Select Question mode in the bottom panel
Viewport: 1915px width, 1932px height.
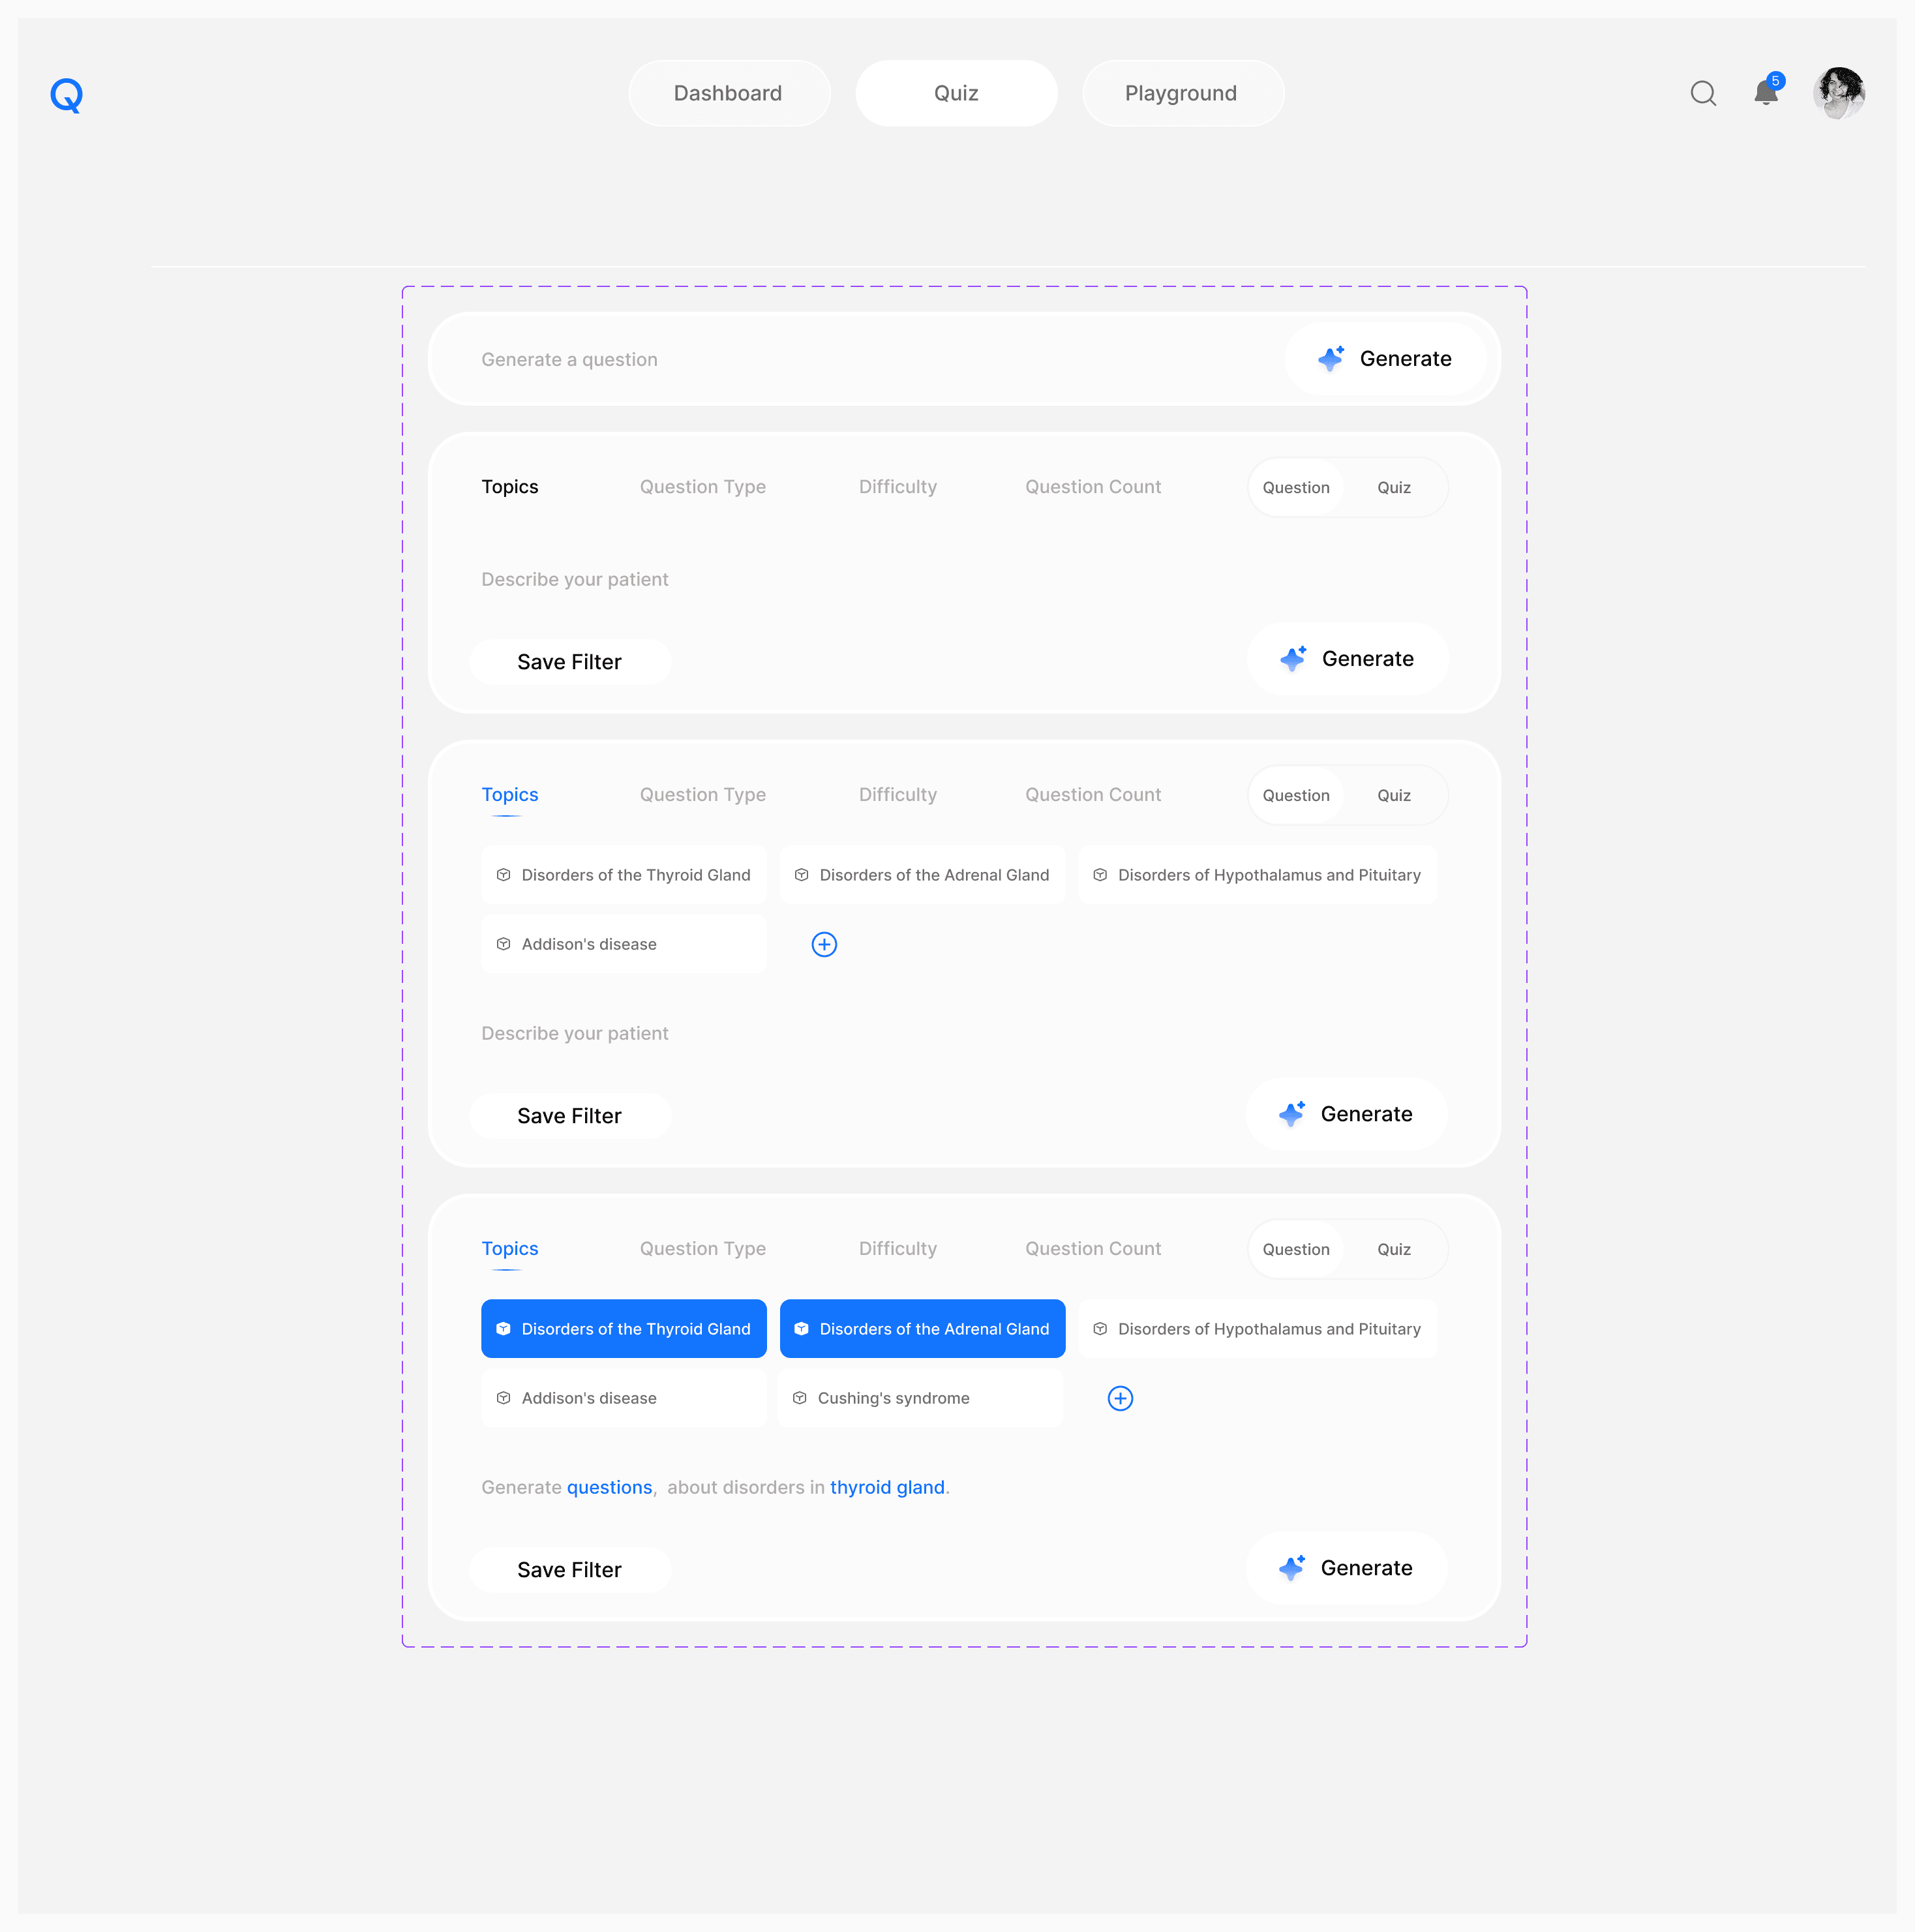(x=1295, y=1249)
